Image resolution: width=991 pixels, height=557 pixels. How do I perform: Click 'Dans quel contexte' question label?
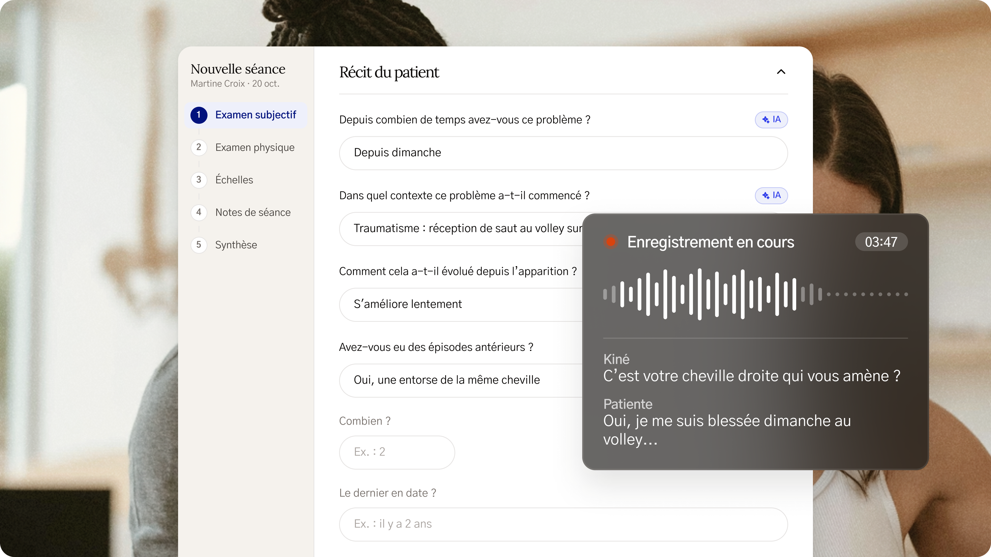(464, 195)
